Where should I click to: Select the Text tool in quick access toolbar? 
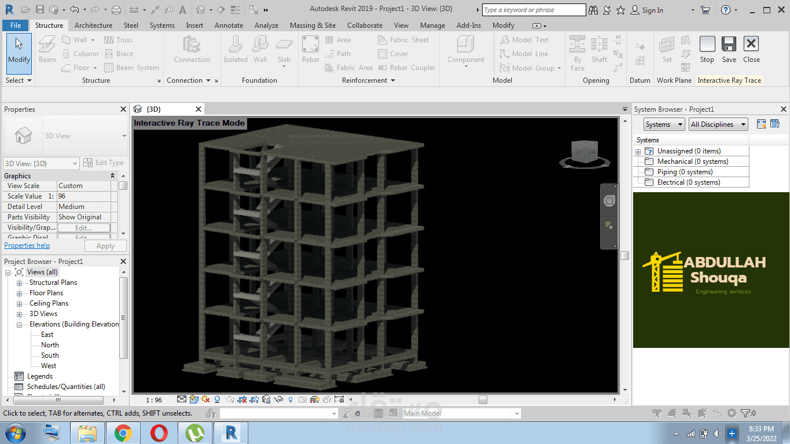[183, 10]
